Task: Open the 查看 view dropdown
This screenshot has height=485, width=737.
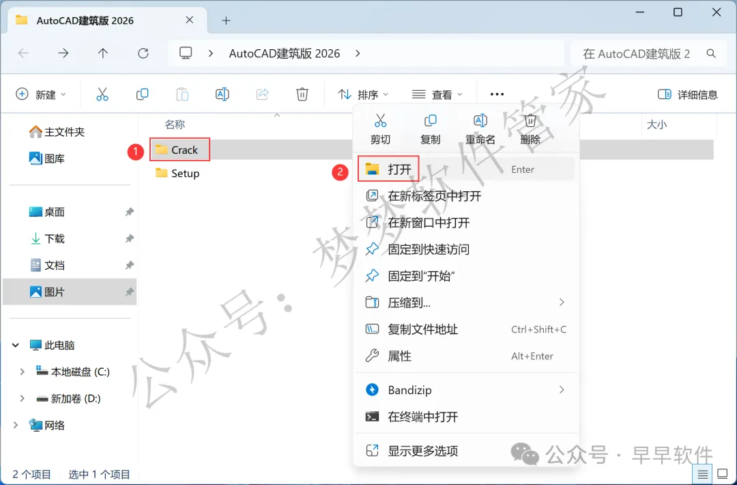Action: click(437, 94)
